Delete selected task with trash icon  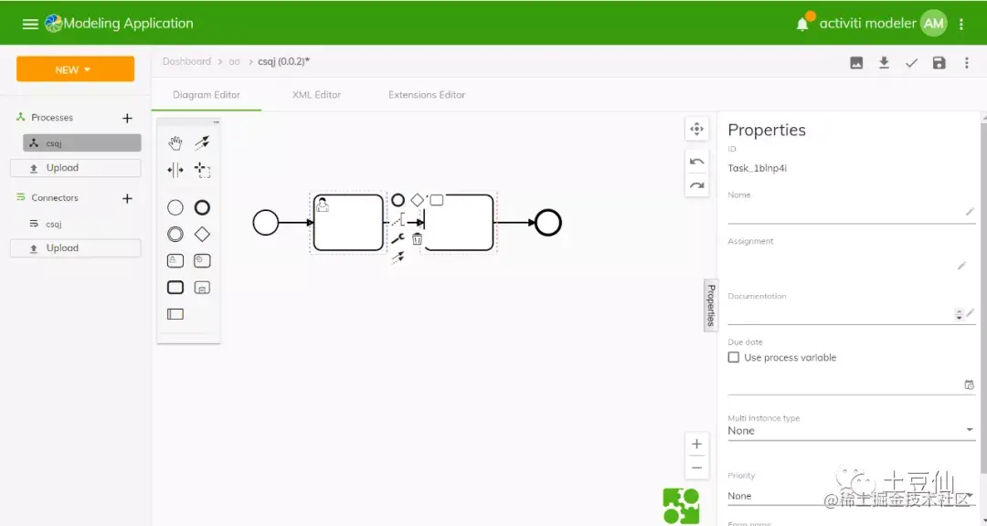pos(417,238)
